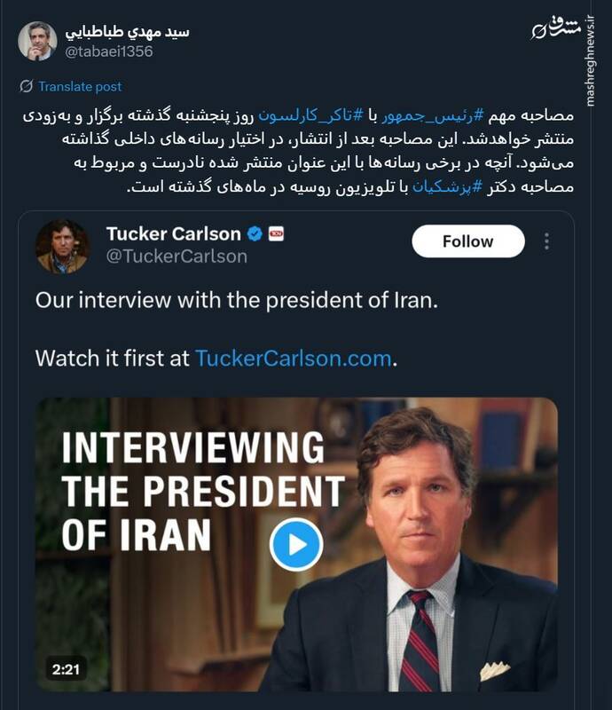Viewport: 612px width, 710px height.
Task: Click the Translate post link
Action: point(81,86)
